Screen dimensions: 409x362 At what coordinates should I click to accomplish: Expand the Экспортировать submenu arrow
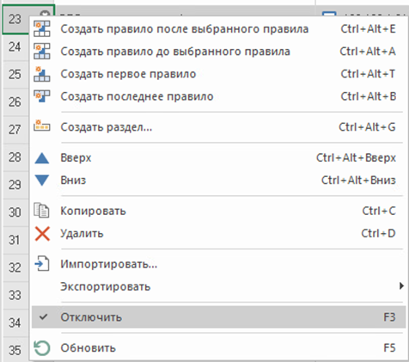point(401,286)
